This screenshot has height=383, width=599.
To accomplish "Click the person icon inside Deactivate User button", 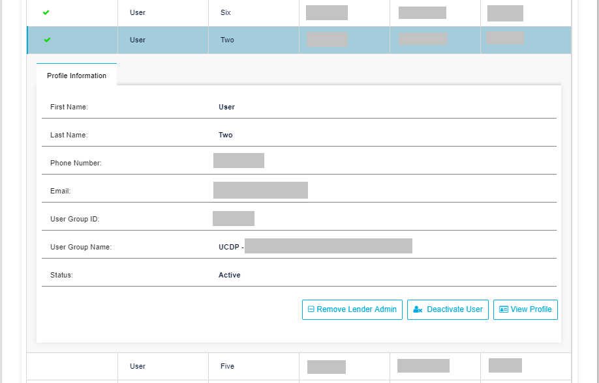I will tap(418, 309).
